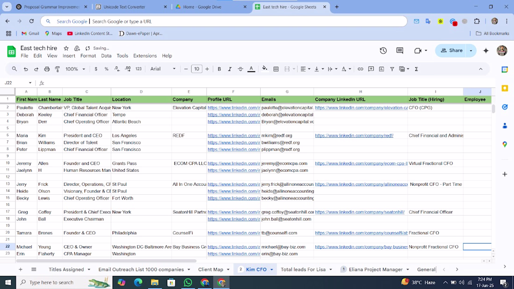Open the comments icon
Image resolution: width=514 pixels, height=289 pixels.
(400, 50)
